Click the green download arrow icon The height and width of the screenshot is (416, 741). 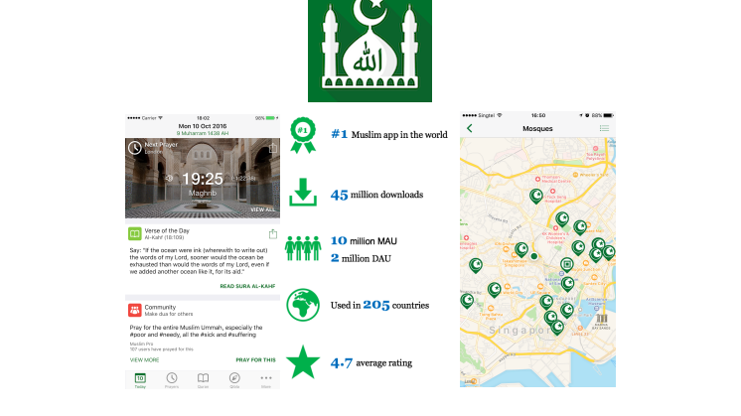303,193
